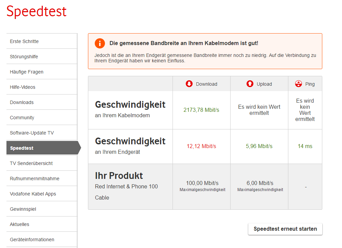Open TV Senderübersicht page
342x248 pixels.
(31, 163)
